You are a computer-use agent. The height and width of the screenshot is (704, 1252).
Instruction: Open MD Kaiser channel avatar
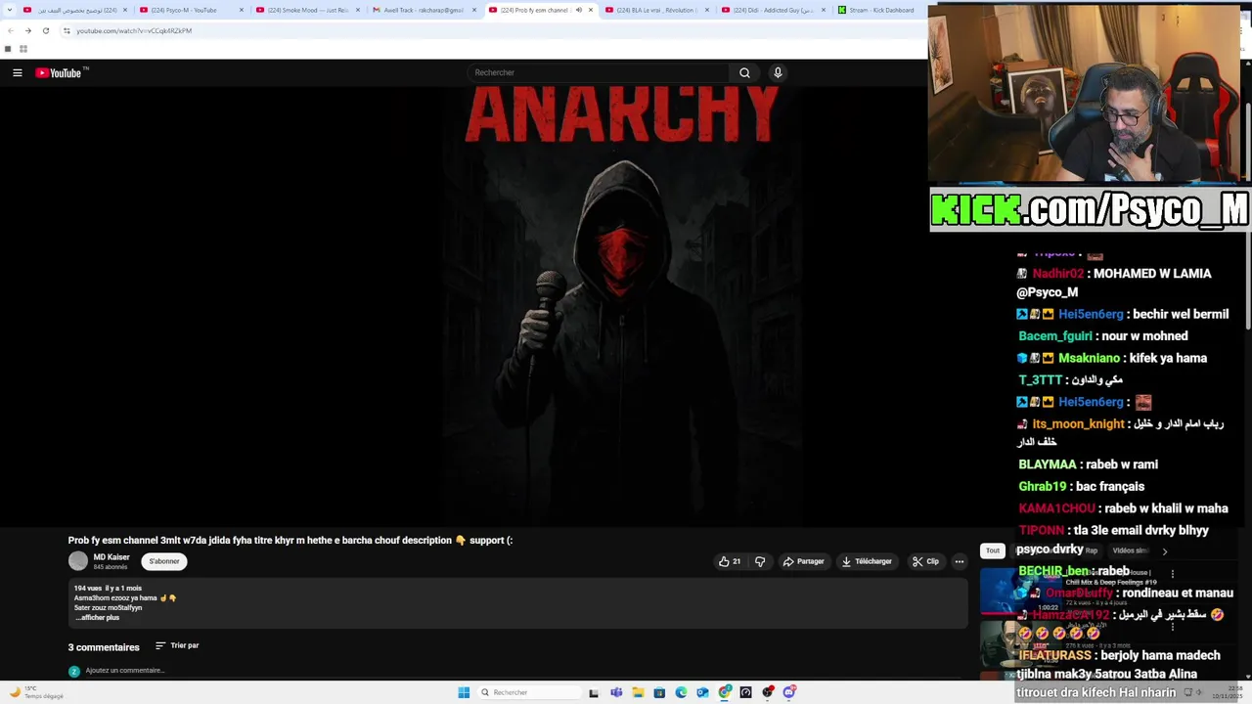coord(78,561)
